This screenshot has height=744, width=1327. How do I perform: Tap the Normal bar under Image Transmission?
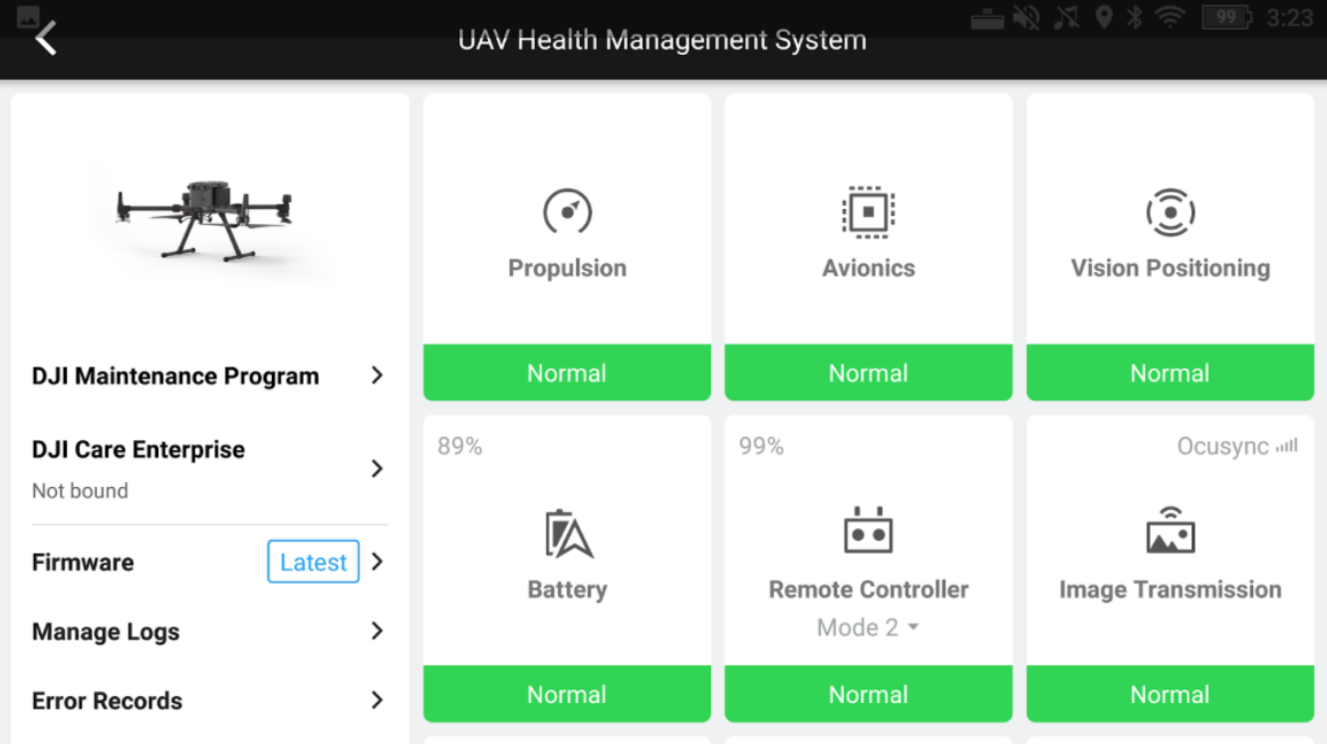click(x=1170, y=694)
